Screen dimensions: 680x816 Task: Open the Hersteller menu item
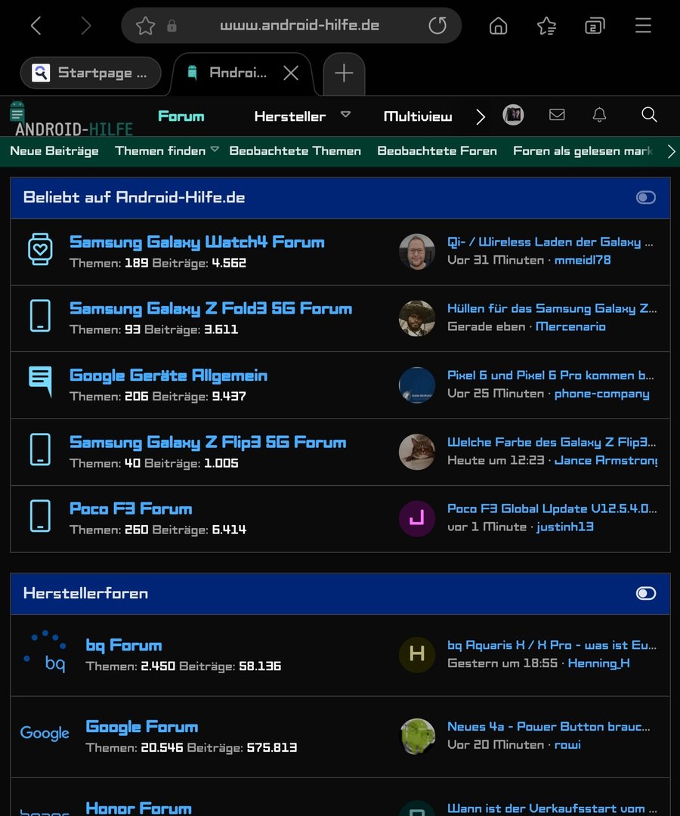tap(290, 116)
